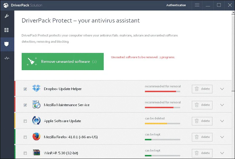Check the Apple Software Update checkbox

click(25, 121)
